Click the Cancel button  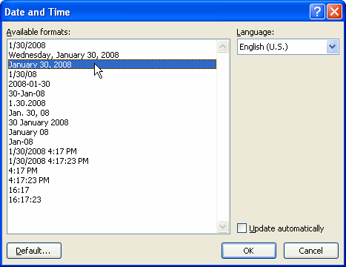click(x=310, y=251)
